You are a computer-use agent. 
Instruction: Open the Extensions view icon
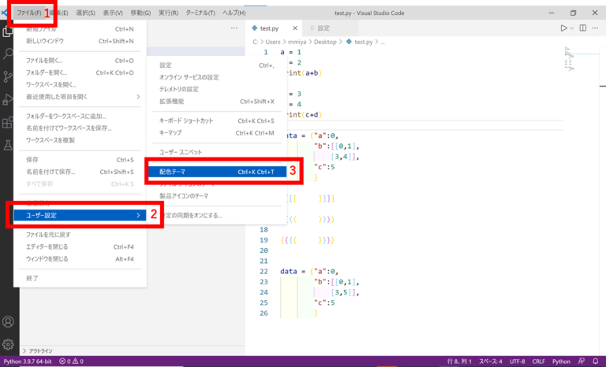pyautogui.click(x=9, y=123)
